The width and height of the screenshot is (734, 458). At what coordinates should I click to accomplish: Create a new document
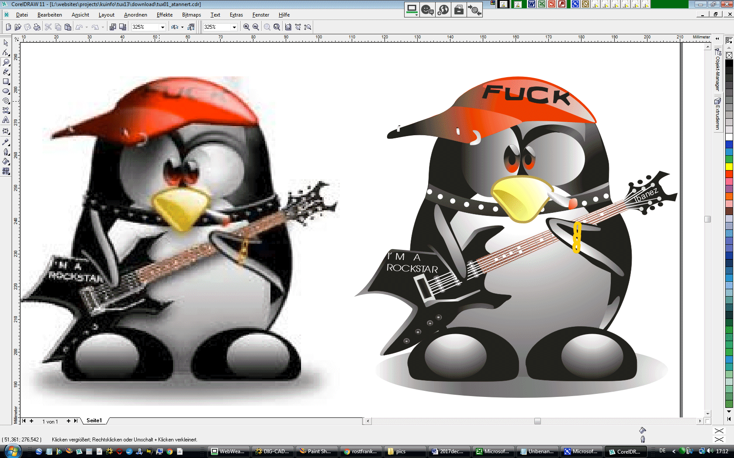point(8,27)
